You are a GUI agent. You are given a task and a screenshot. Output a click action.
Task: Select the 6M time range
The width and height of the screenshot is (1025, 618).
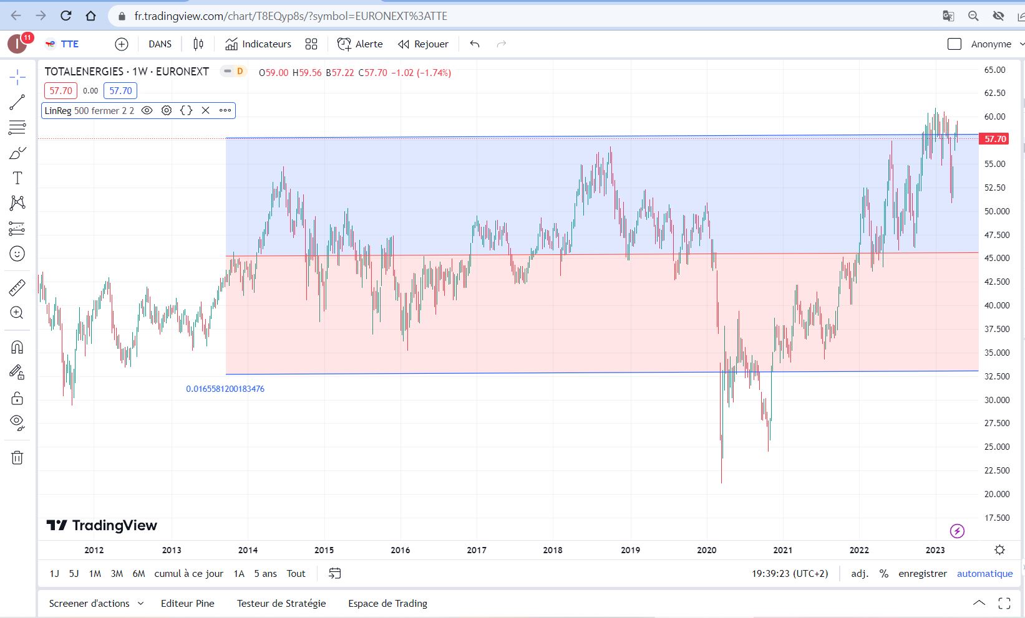pos(138,574)
